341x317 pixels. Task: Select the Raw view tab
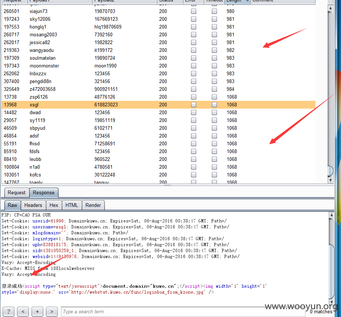click(12, 205)
